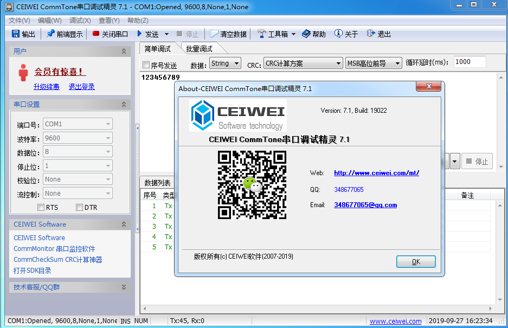Open the 停止位 1 dropdown
The height and width of the screenshot is (328, 508).
[78, 166]
